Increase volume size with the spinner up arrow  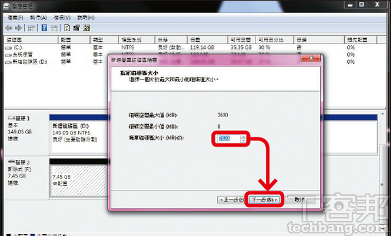tap(243, 137)
